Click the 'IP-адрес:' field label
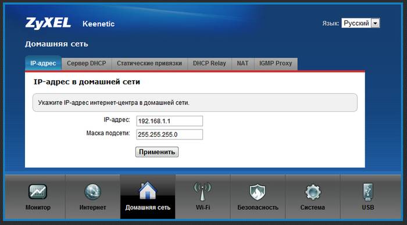This screenshot has width=407, height=225. click(117, 120)
